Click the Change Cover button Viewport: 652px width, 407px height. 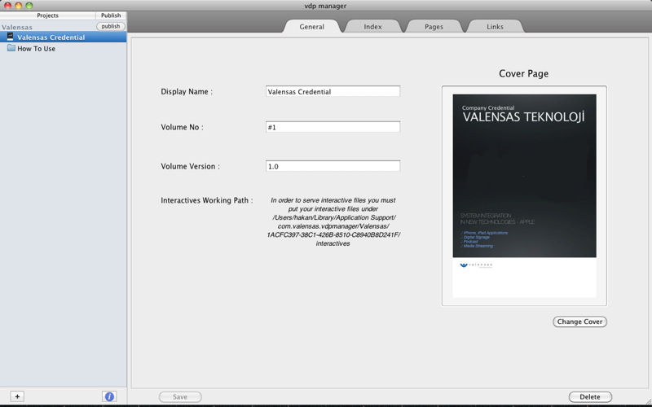coord(579,322)
